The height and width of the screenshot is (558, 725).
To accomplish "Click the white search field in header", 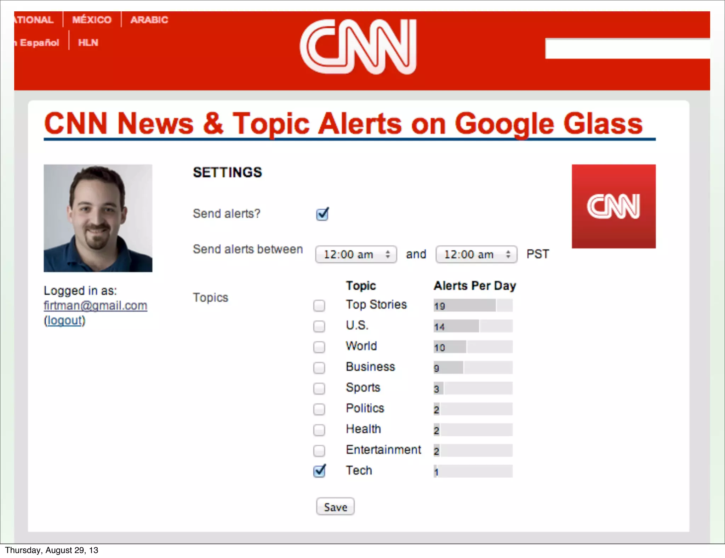I will 627,49.
